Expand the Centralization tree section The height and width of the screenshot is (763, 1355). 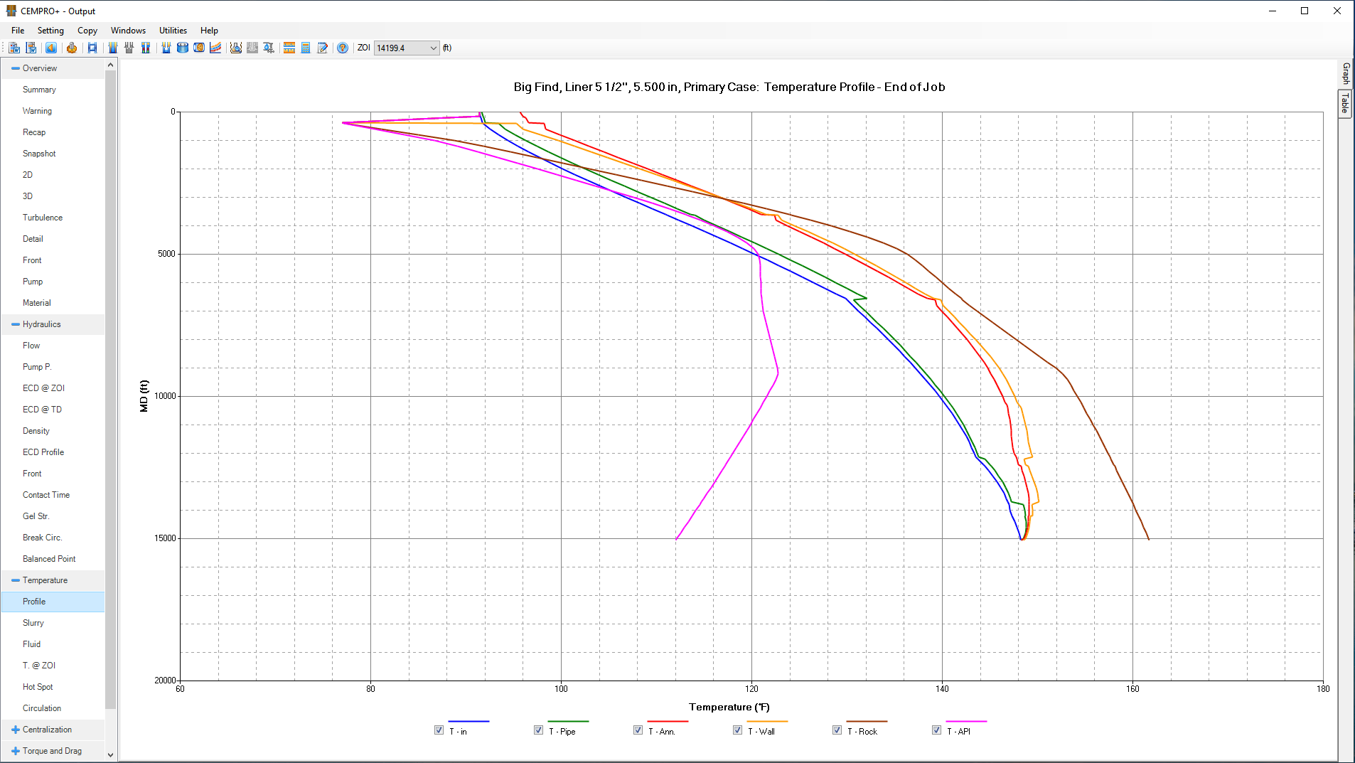tap(16, 730)
